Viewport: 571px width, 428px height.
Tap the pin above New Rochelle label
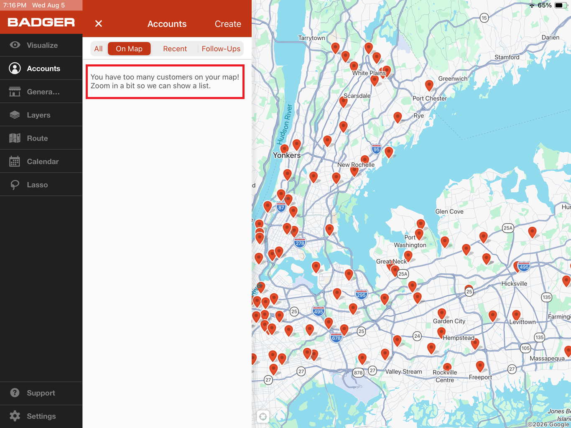pyautogui.click(x=365, y=160)
